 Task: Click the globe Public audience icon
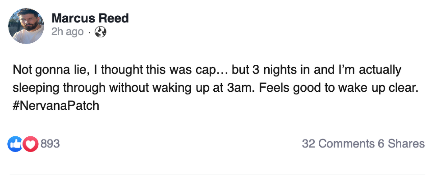(101, 32)
